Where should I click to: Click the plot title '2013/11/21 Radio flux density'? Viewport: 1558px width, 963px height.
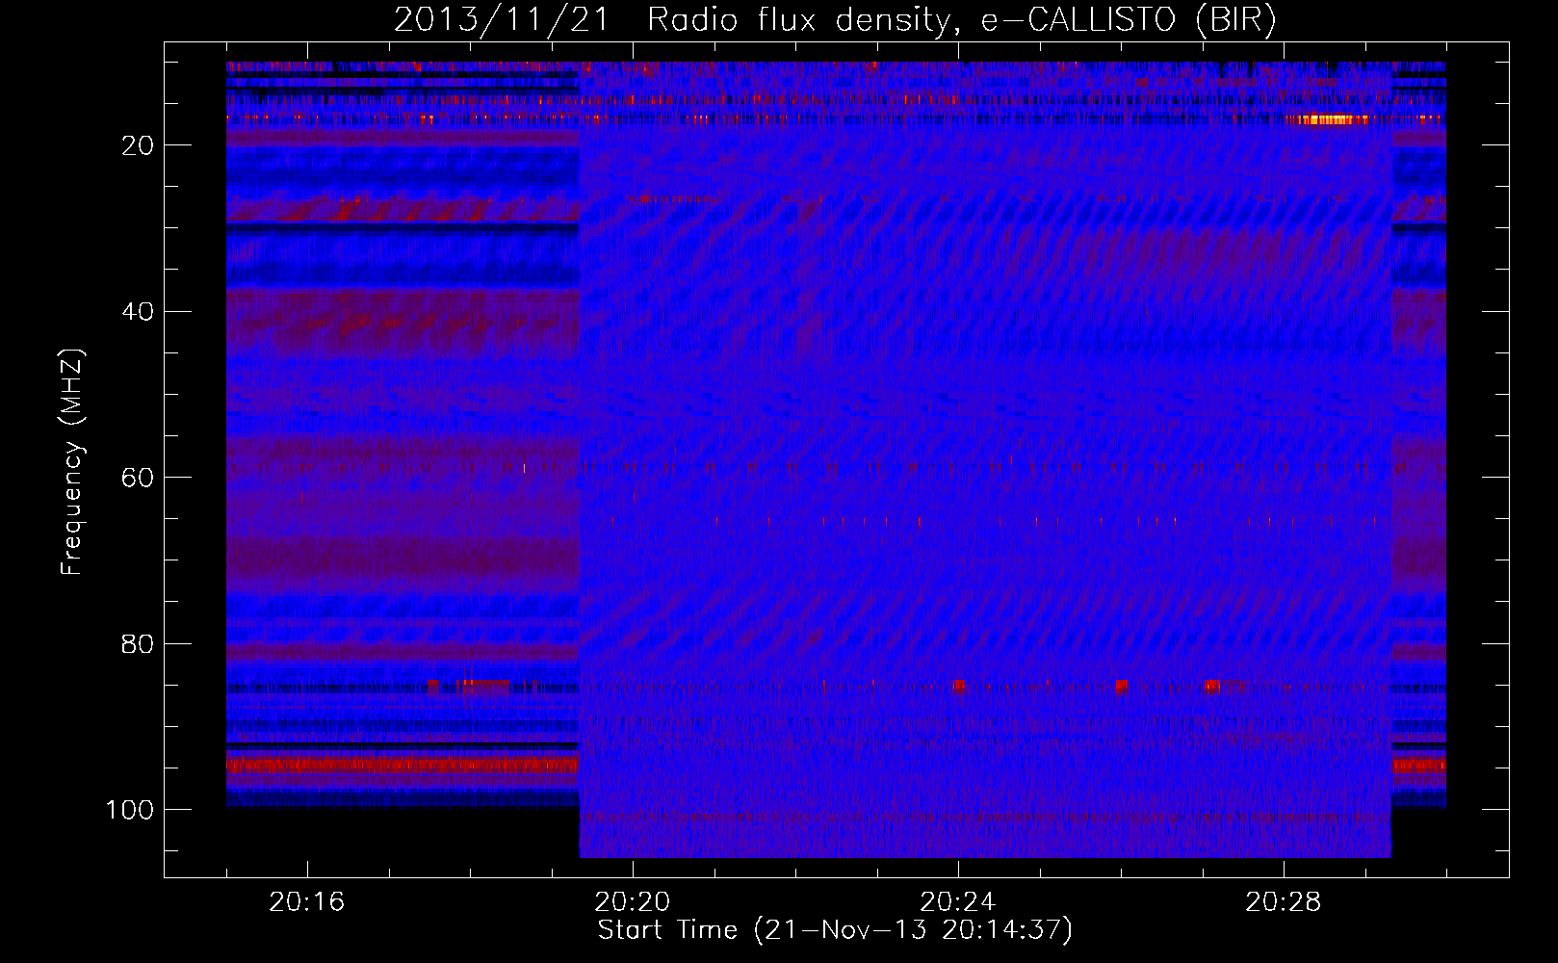(671, 20)
